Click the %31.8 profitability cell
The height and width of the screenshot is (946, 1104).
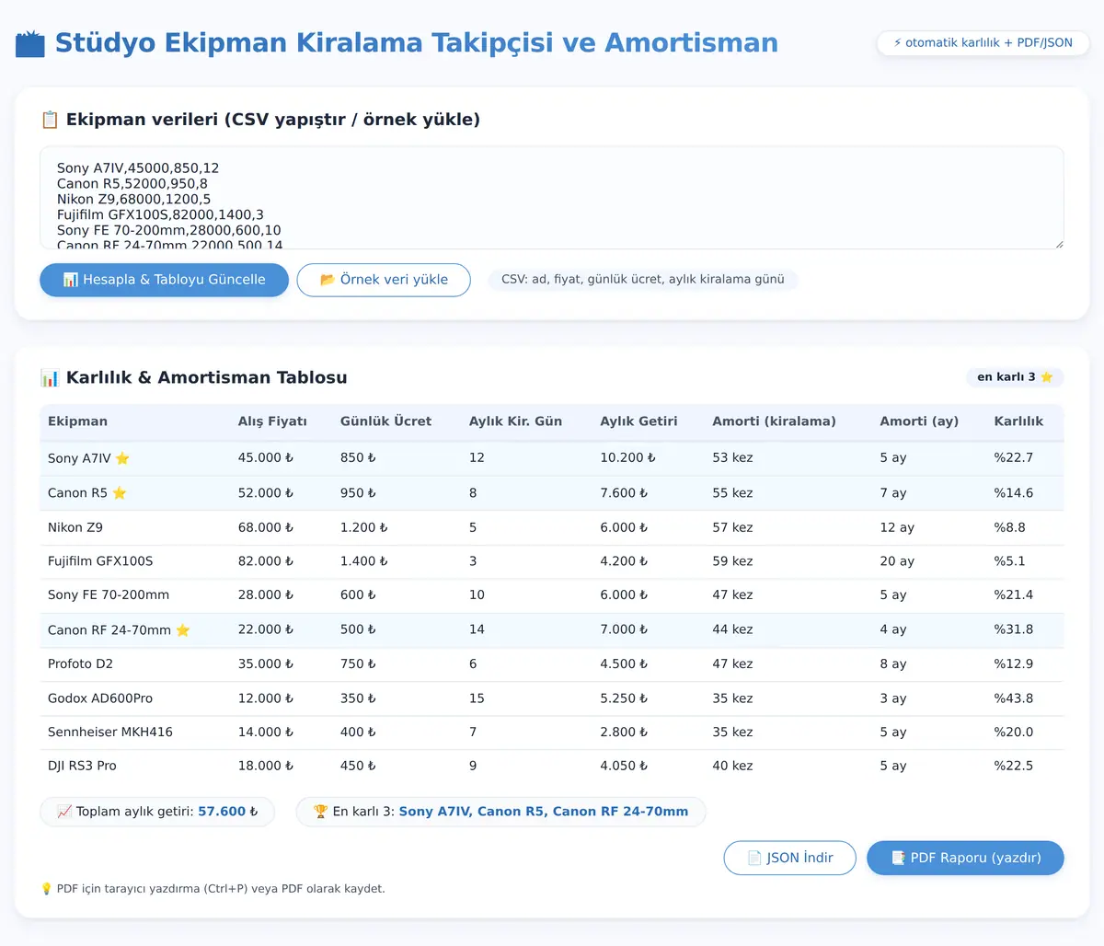1014,629
